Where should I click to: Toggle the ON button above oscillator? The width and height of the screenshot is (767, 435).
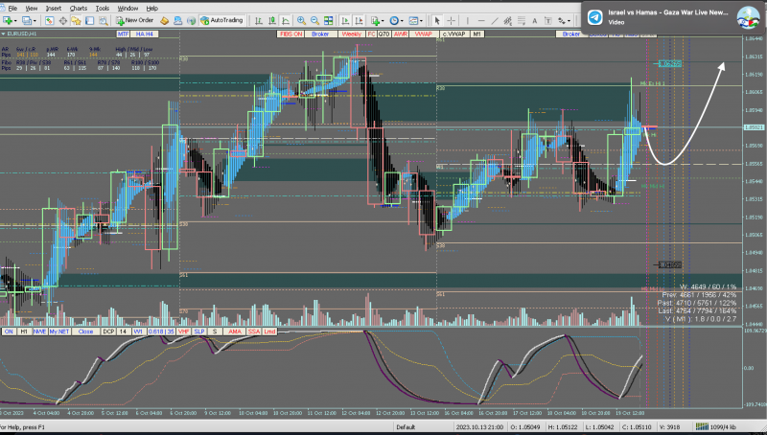8,332
